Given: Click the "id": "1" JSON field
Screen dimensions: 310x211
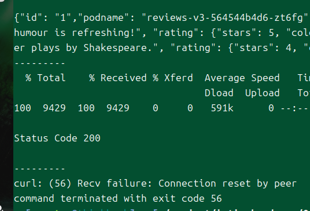Looking at the screenshot, I should [46, 18].
